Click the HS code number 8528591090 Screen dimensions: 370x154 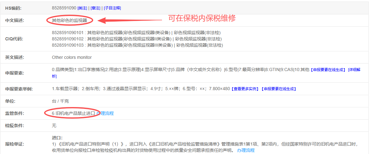pyautogui.click(x=64, y=8)
